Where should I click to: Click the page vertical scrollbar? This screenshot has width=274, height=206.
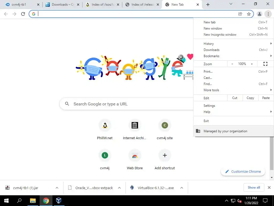click(x=272, y=153)
